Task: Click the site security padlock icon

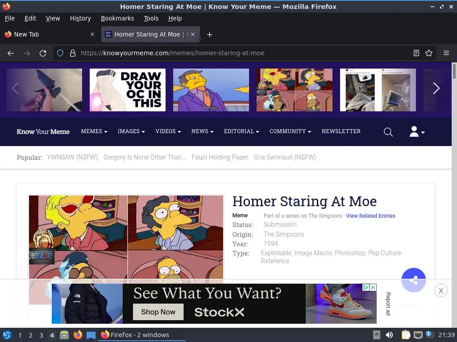Action: (x=73, y=53)
